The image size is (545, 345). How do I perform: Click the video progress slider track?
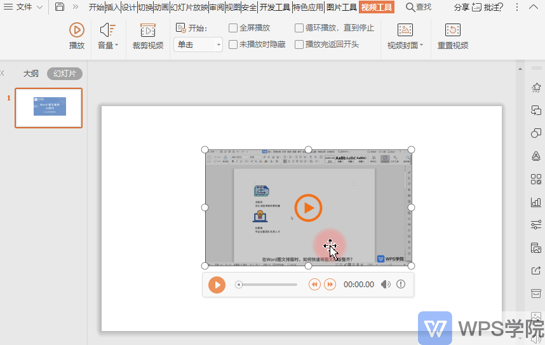tap(266, 285)
